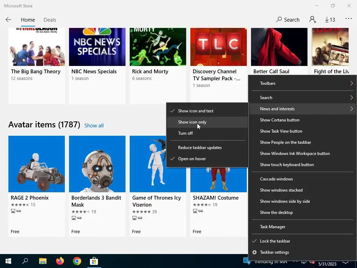The width and height of the screenshot is (357, 268).
Task: Expand News and interests submenu
Action: [303, 109]
